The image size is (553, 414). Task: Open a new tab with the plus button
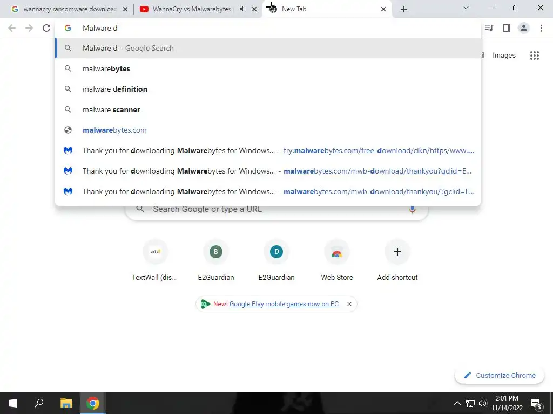pos(404,9)
